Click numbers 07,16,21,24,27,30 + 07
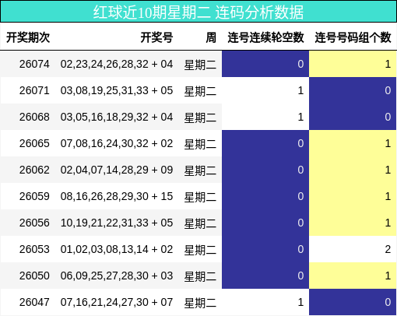This screenshot has width=397, height=316. (117, 302)
